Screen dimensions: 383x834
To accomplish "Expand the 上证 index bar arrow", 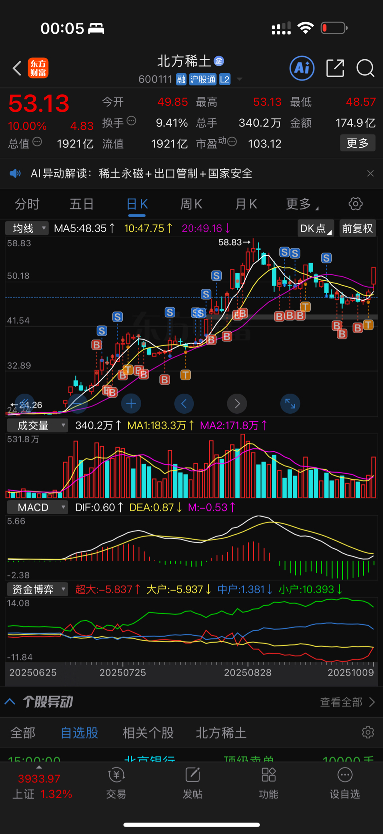I will (x=39, y=767).
